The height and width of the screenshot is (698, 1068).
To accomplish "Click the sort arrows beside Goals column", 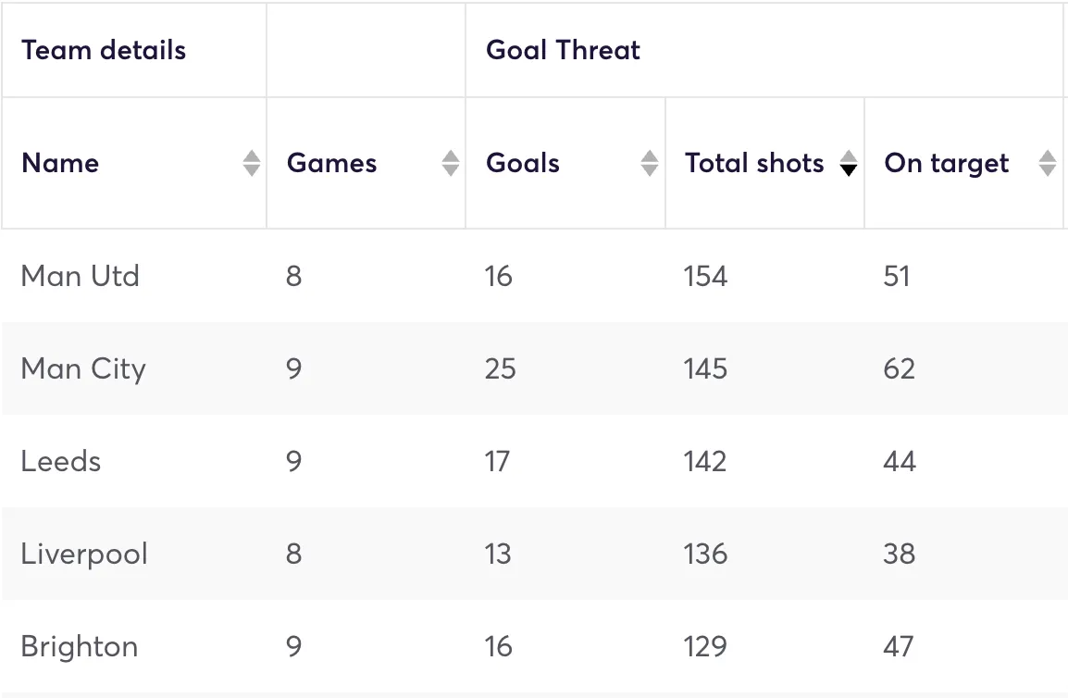I will tap(650, 164).
